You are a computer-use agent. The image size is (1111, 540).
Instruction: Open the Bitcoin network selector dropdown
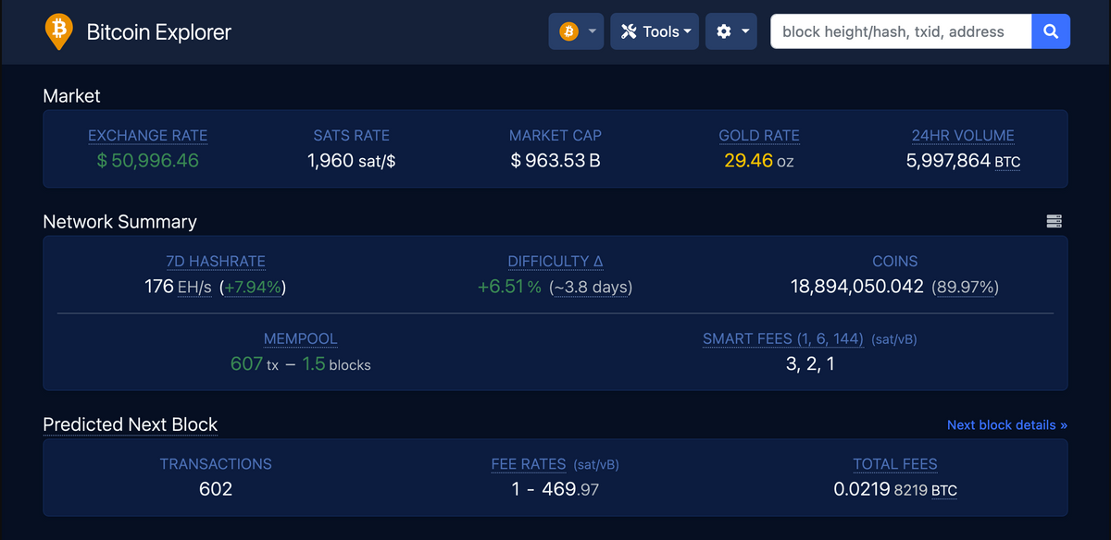tap(576, 31)
